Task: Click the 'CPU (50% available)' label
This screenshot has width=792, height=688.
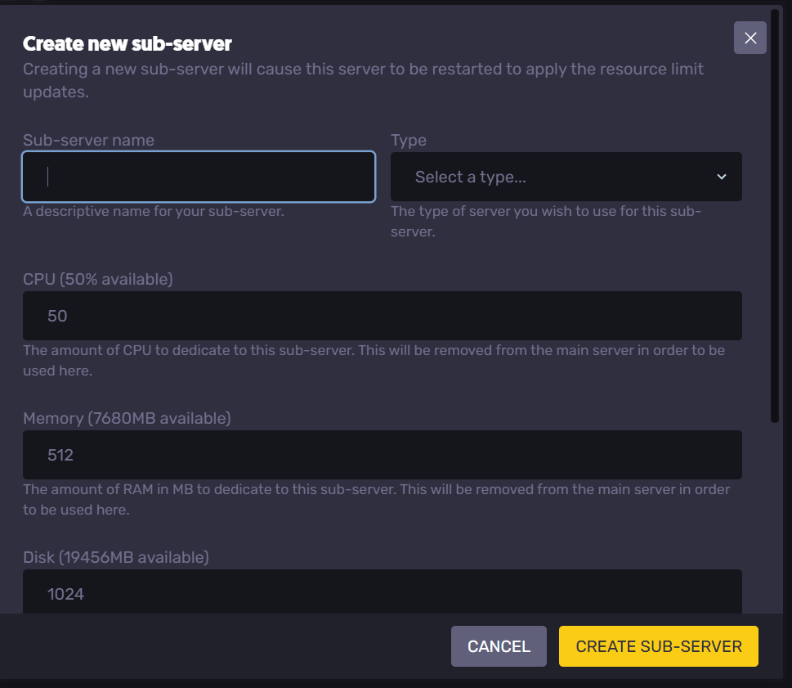Action: [97, 279]
